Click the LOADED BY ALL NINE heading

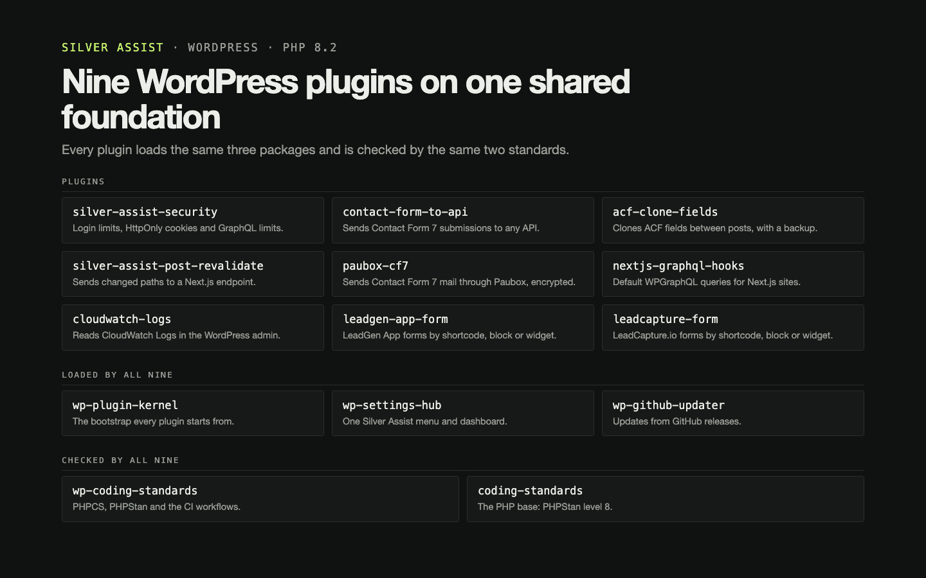[117, 375]
